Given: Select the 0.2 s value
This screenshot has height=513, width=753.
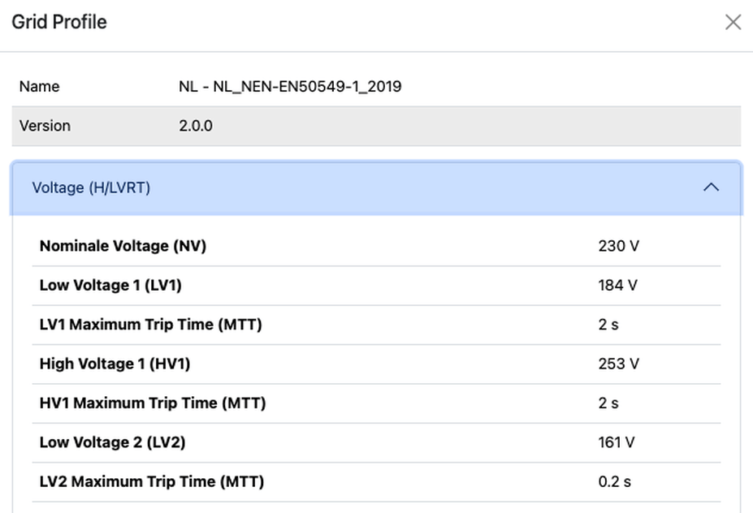Looking at the screenshot, I should coord(615,482).
